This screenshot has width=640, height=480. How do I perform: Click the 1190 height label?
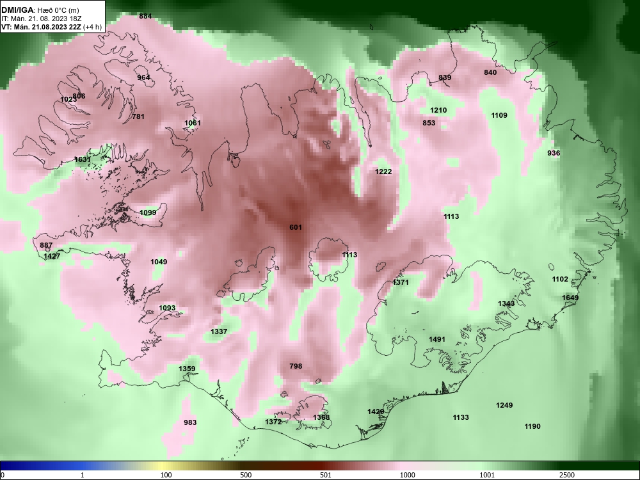point(532,426)
